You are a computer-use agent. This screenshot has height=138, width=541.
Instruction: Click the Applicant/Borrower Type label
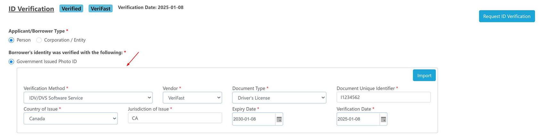pyautogui.click(x=37, y=31)
